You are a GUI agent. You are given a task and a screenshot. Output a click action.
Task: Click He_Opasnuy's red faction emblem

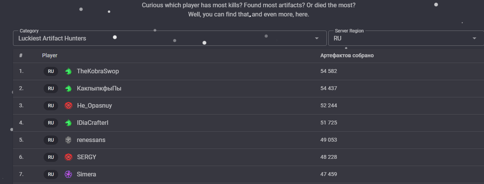pos(68,106)
